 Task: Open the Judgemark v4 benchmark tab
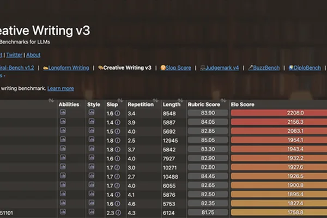pos(220,68)
